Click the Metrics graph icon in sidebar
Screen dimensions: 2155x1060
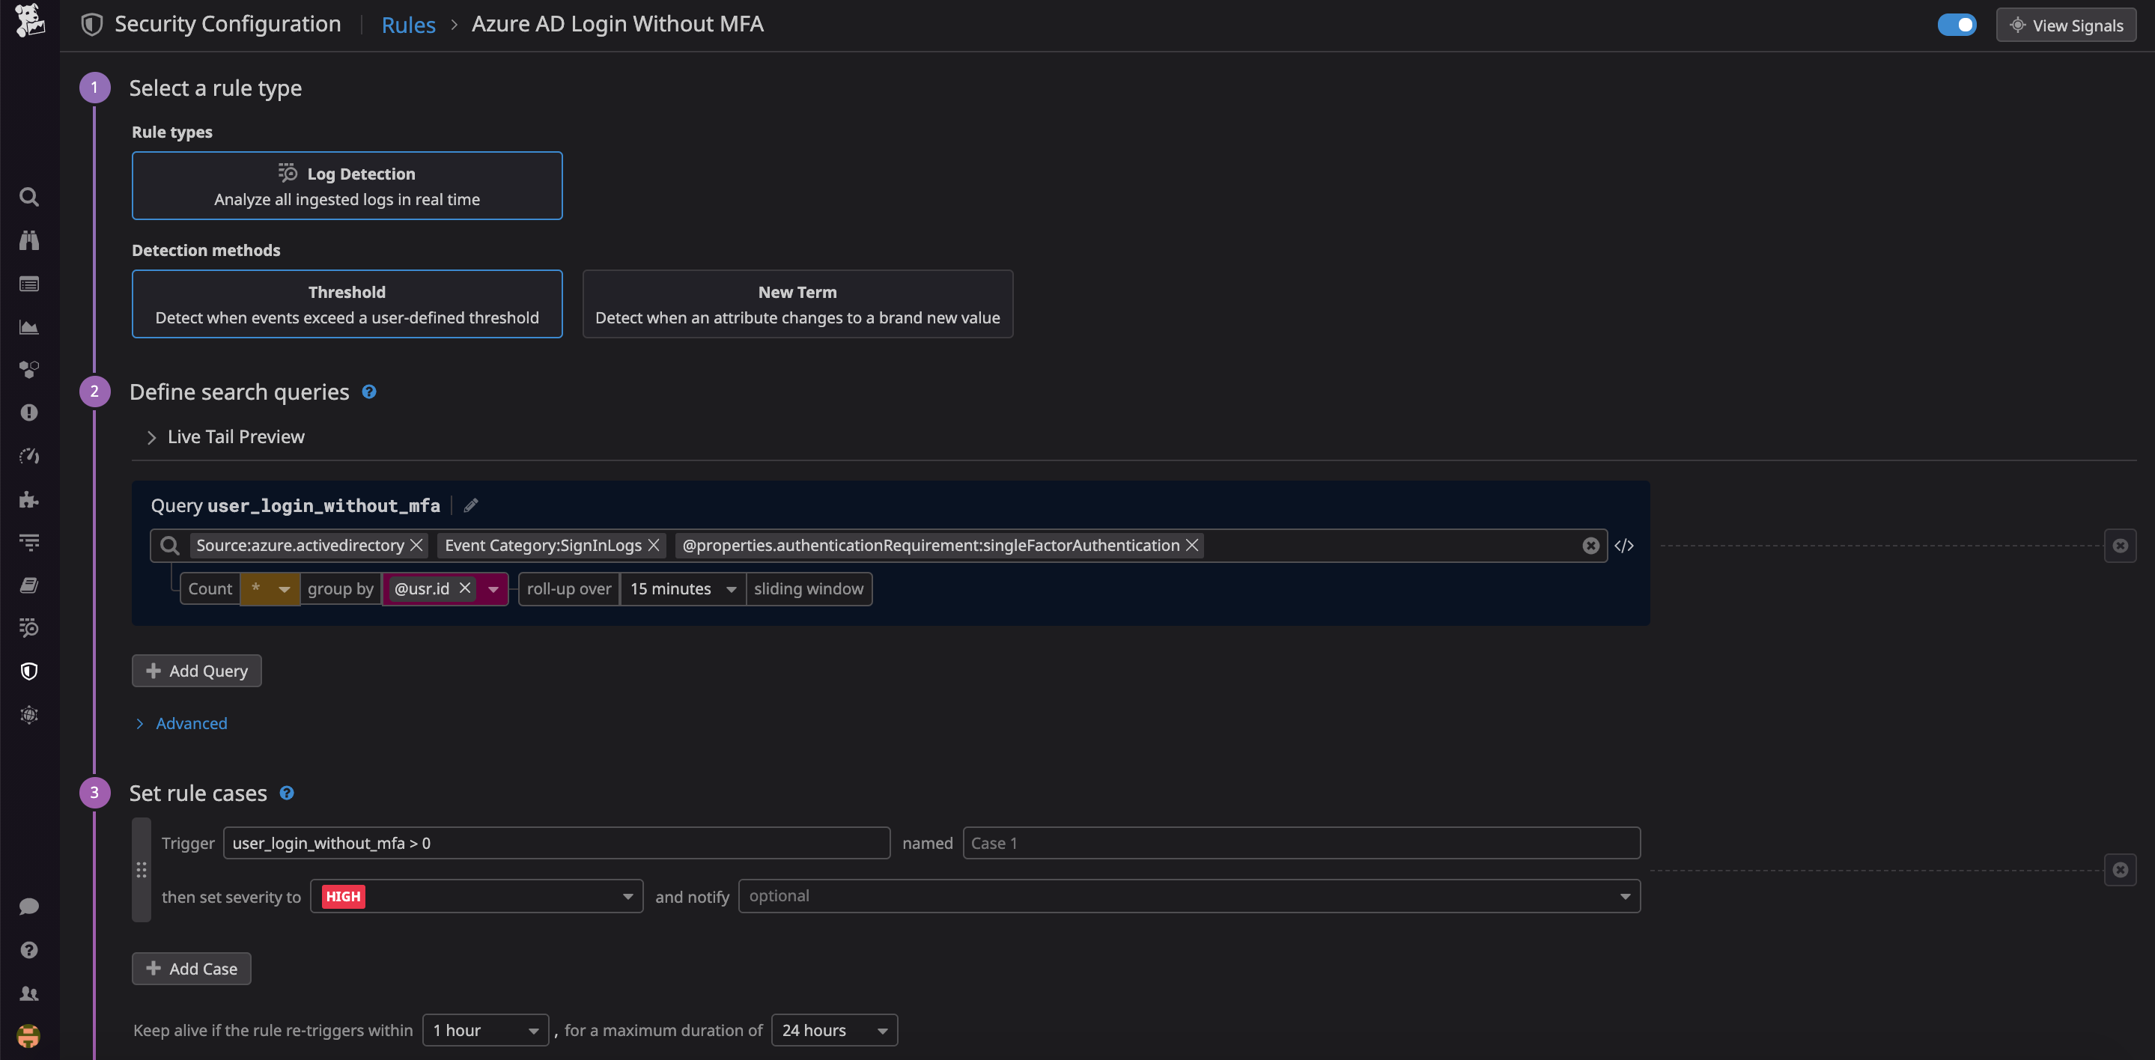[x=29, y=327]
